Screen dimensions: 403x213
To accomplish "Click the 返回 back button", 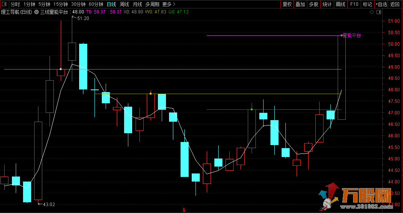I will pos(395,4).
